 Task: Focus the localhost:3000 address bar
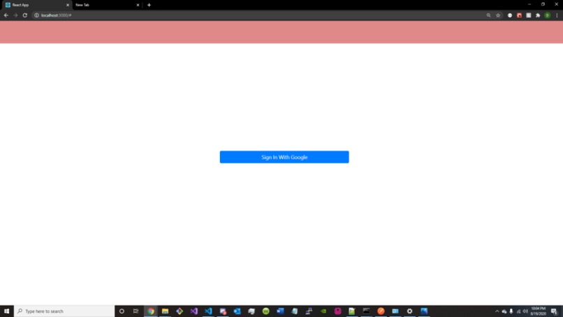(265, 15)
